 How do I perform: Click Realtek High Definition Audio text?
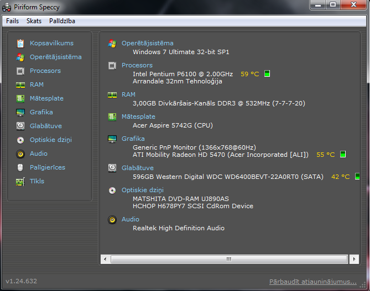pos(179,228)
